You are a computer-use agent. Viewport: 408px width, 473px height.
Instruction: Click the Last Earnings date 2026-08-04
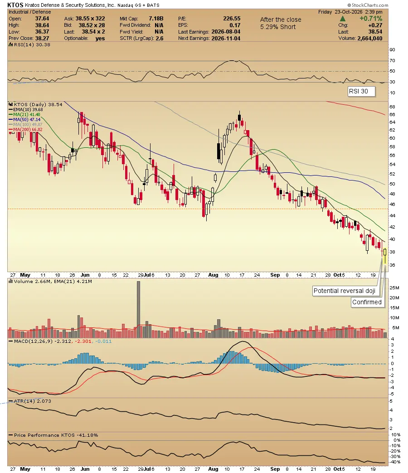click(x=226, y=32)
